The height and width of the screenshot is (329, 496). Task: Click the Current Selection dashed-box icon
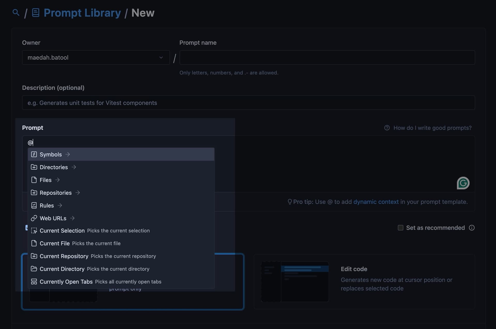click(x=34, y=230)
